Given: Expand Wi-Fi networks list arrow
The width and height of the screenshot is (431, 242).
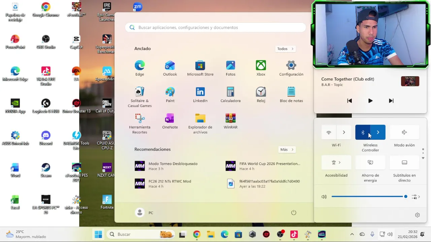Looking at the screenshot, I should click(344, 132).
